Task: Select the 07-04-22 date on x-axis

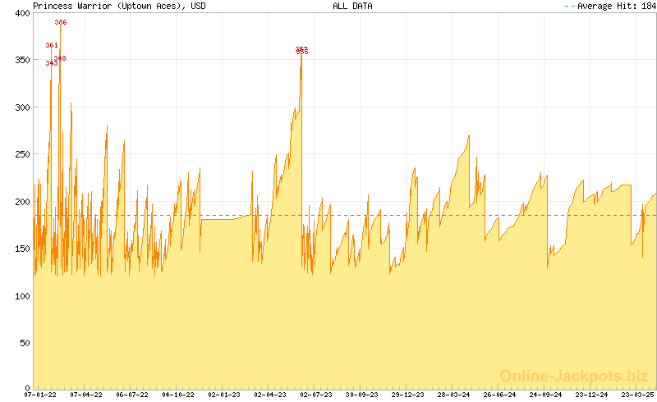Action: point(86,395)
